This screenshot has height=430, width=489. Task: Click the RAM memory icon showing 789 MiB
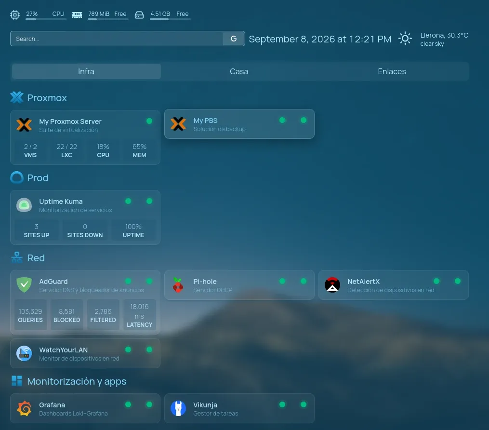pyautogui.click(x=77, y=14)
